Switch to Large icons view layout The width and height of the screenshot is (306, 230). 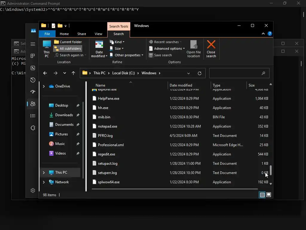269,195
